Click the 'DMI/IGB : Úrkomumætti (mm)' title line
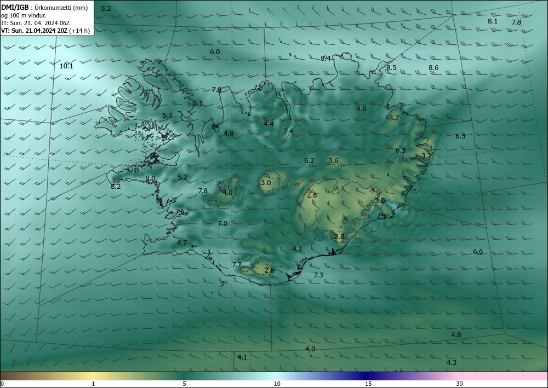Image resolution: width=548 pixels, height=388 pixels. point(44,8)
